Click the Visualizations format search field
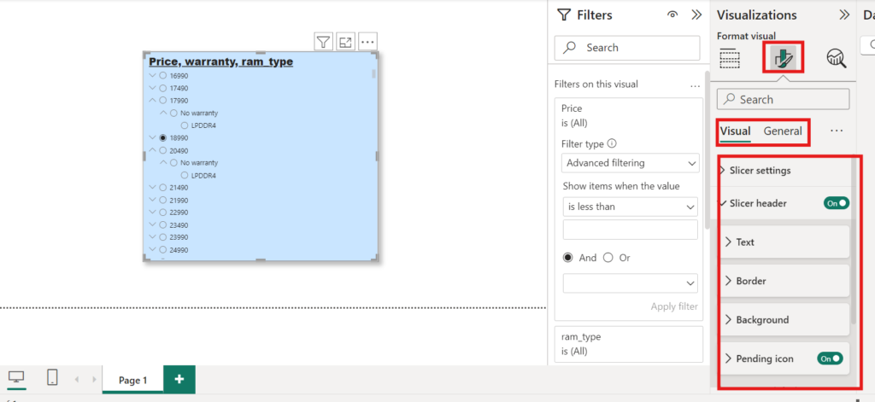Viewport: 875px width, 402px height. click(x=784, y=99)
